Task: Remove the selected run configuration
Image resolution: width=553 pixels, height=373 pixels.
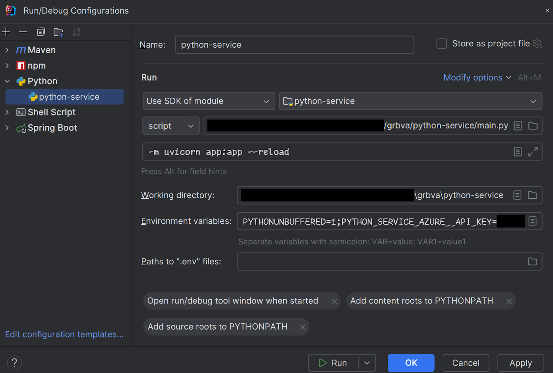Action: pos(23,32)
